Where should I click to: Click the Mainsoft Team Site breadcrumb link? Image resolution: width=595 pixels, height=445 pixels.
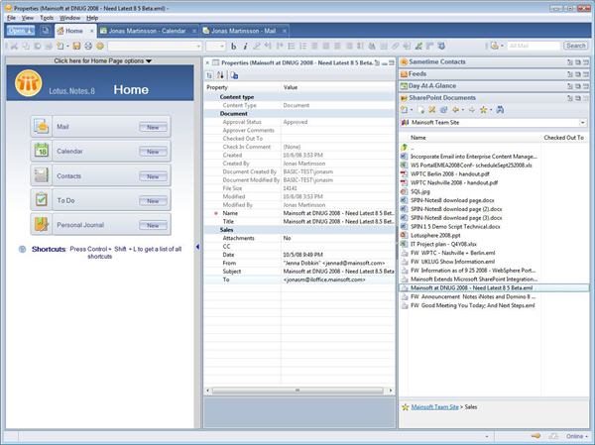pyautogui.click(x=437, y=406)
